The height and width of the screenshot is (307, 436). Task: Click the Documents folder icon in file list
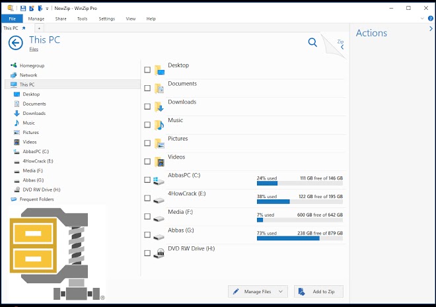click(159, 88)
